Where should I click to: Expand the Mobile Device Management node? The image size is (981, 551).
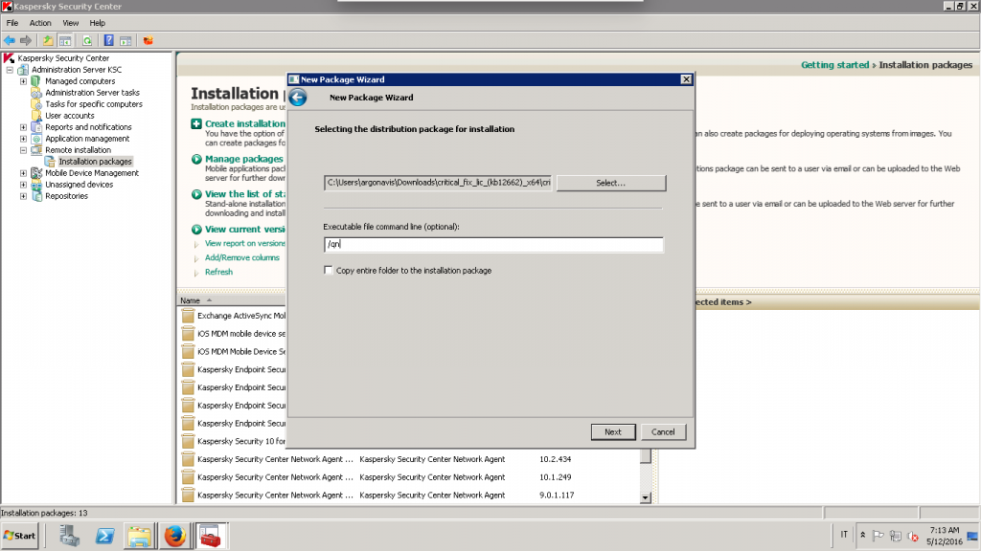pyautogui.click(x=23, y=173)
